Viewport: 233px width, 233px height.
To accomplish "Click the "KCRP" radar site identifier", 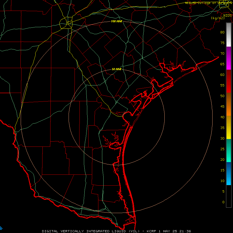I will click(151, 231).
